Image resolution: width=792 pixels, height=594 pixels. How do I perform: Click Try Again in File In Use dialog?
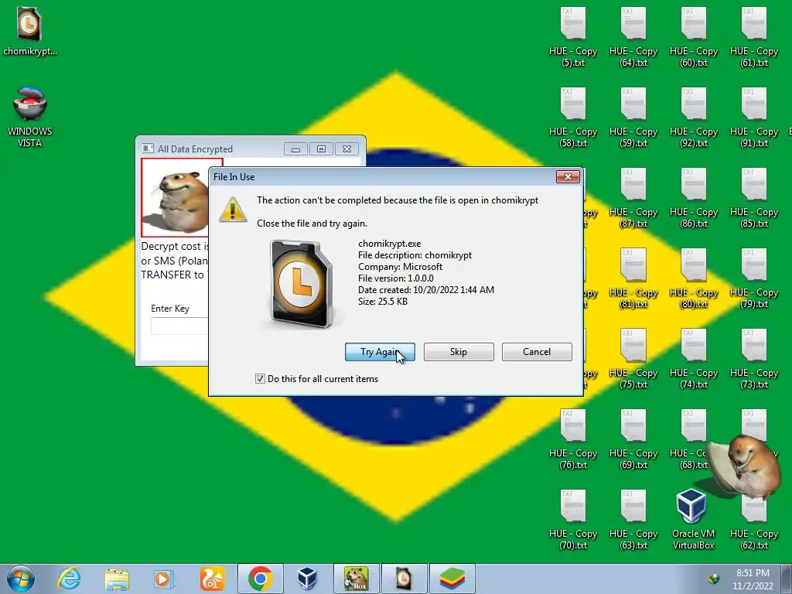point(380,352)
